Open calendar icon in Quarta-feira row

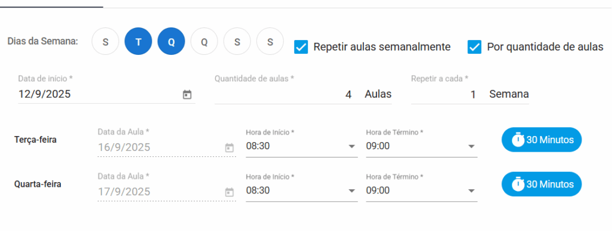tap(229, 192)
